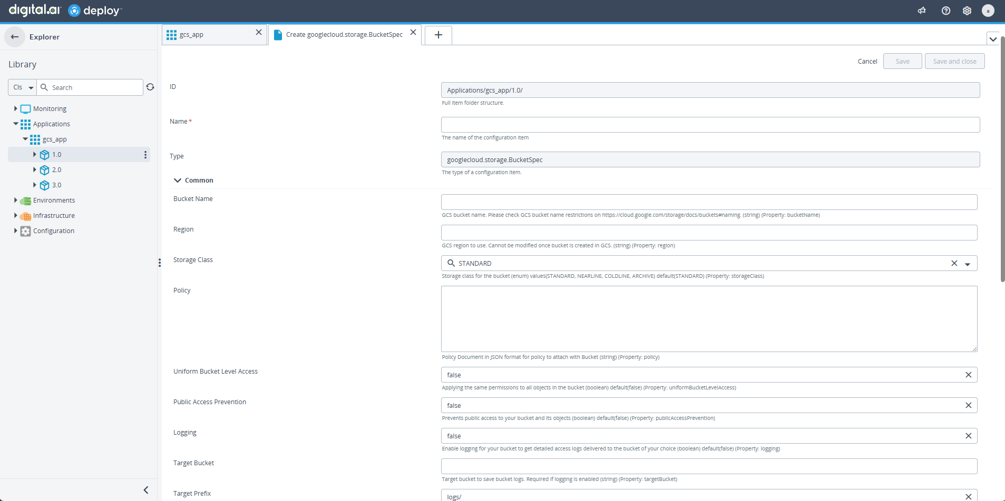Click the Type field googlecloud.storage.BucketSpec

click(710, 159)
